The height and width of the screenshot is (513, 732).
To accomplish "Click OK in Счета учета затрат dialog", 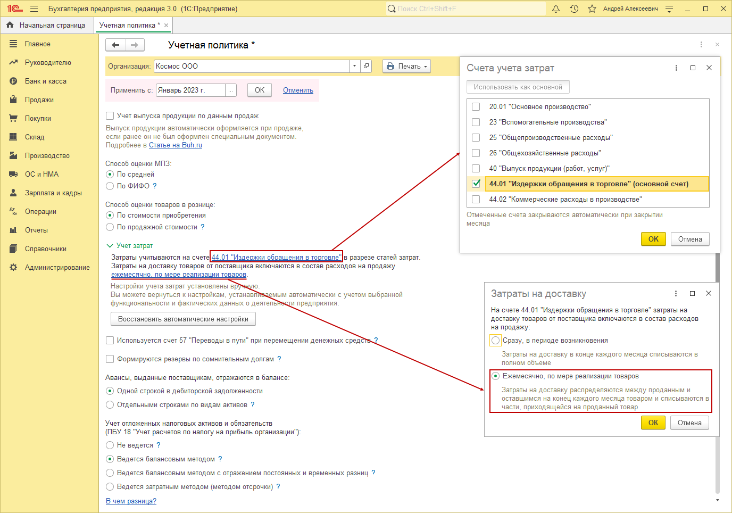I will point(653,239).
